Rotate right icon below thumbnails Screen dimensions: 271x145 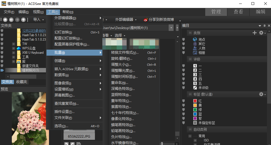[72, 144]
